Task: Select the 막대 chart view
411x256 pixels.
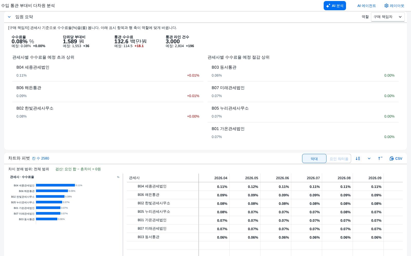Action: coord(314,158)
